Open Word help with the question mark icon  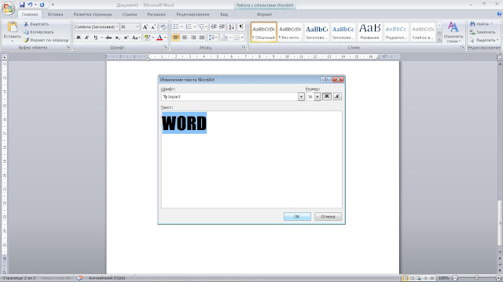click(499, 14)
